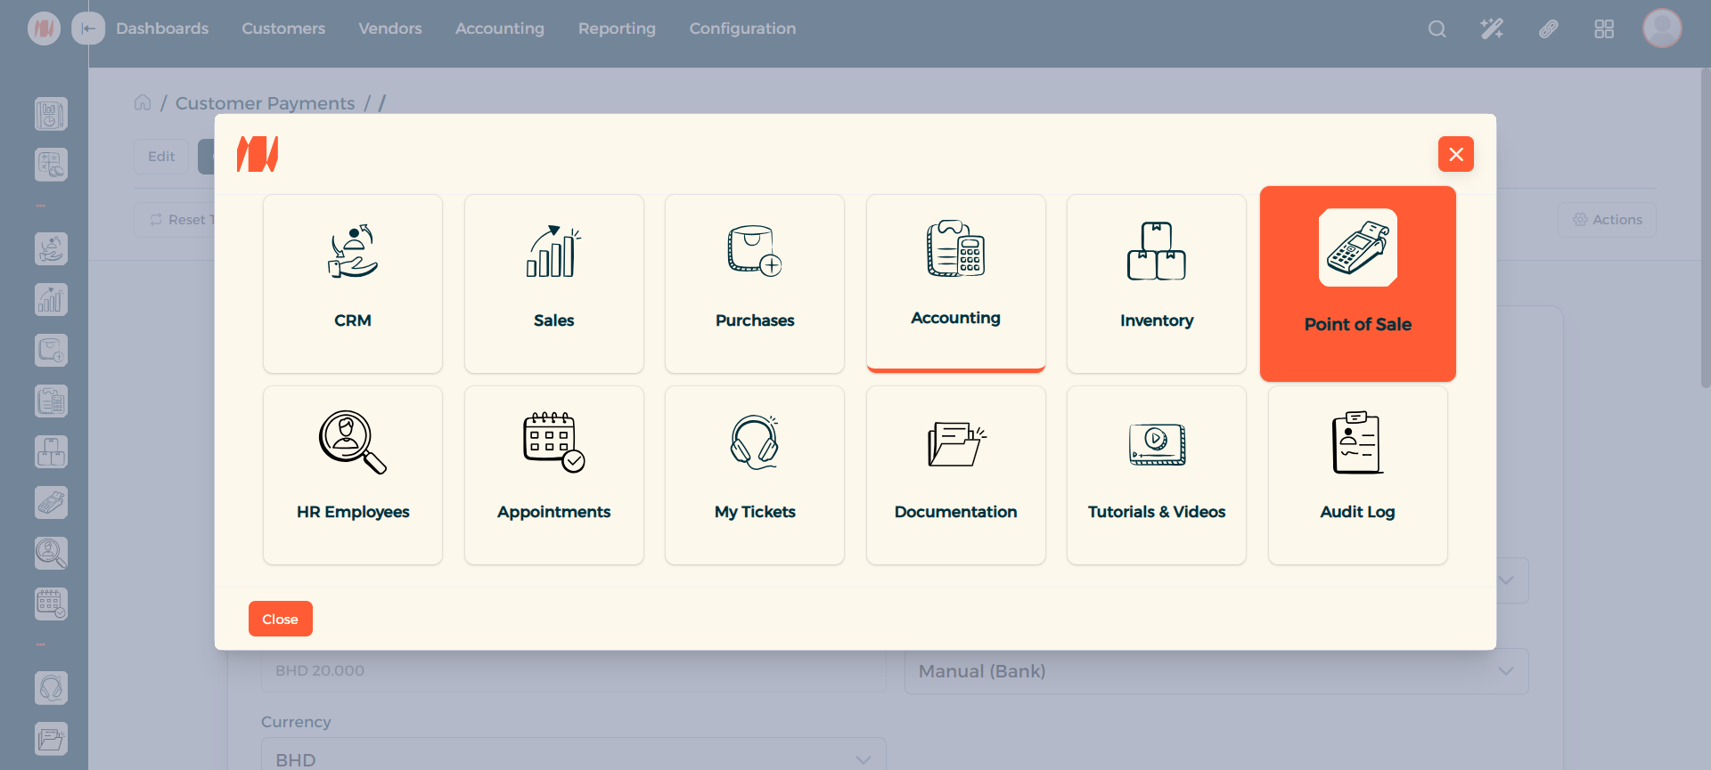1711x770 pixels.
Task: Open the Inventory app tile
Action: tap(1156, 283)
